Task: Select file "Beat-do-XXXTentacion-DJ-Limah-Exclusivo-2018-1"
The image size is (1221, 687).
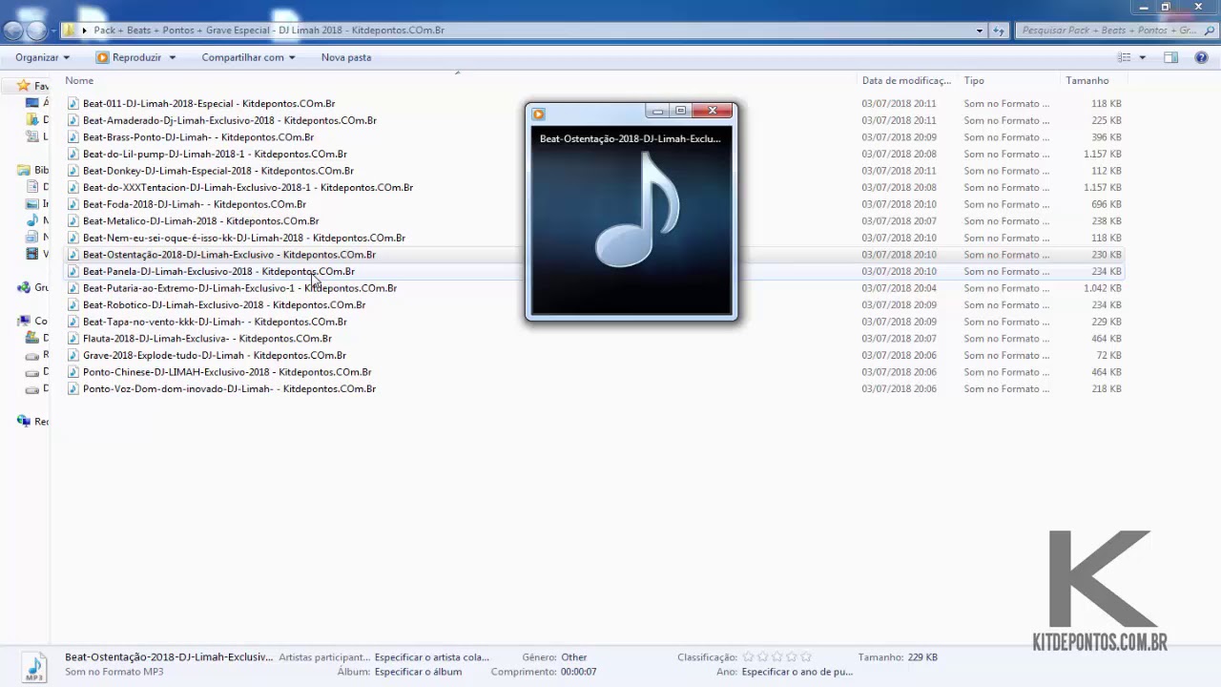Action: tap(248, 188)
